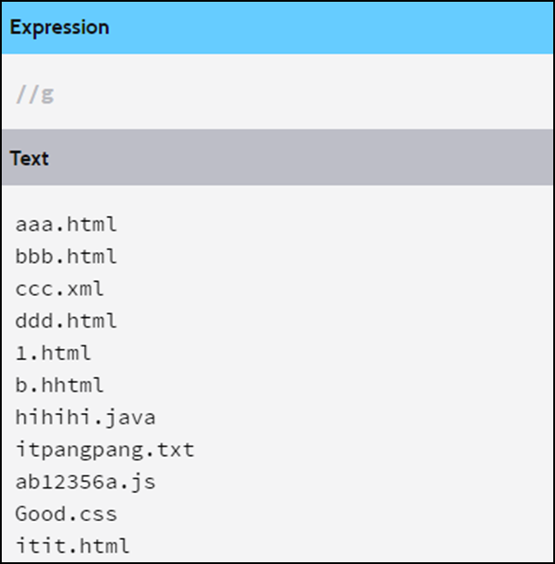This screenshot has height=564, width=555.
Task: Click the hihihi.java line
Action: pos(86,417)
